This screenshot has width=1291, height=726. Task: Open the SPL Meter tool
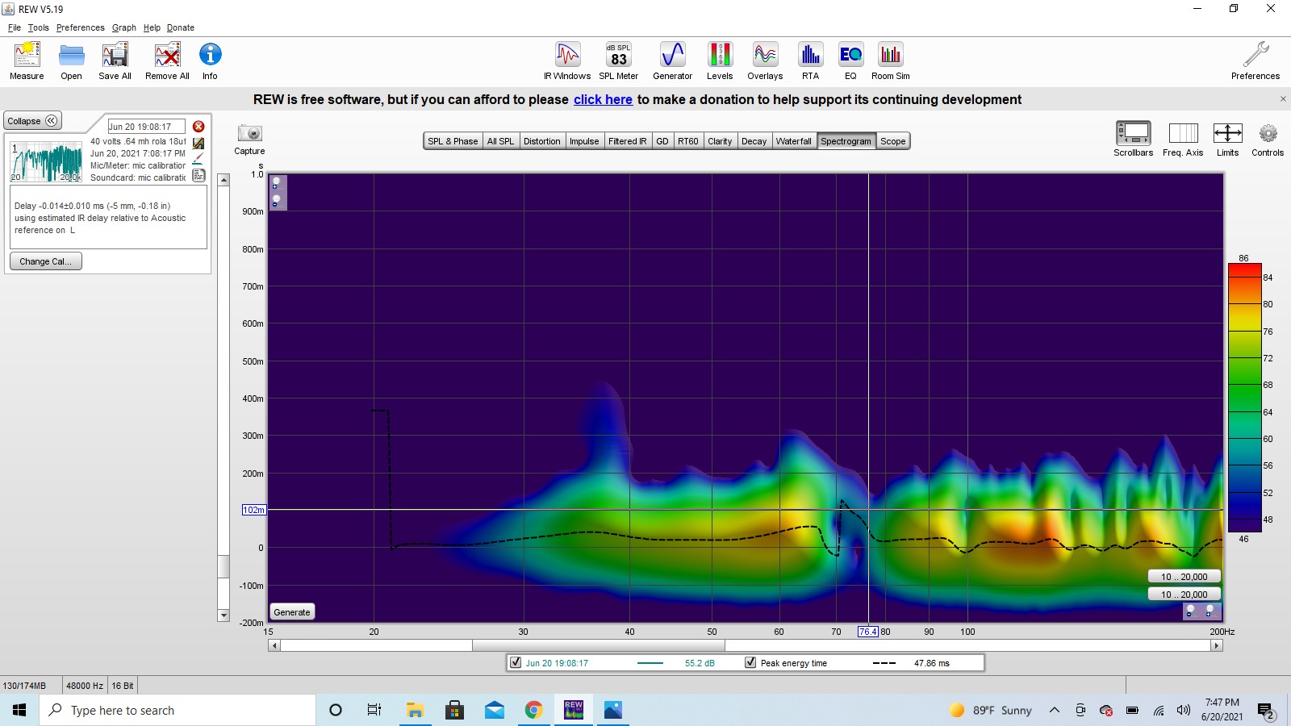[x=619, y=55]
